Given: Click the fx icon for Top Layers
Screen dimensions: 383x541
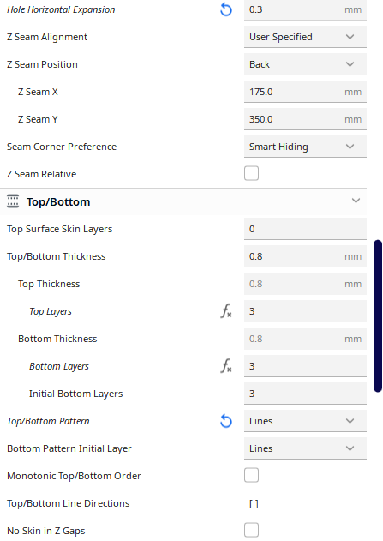Looking at the screenshot, I should tap(226, 311).
